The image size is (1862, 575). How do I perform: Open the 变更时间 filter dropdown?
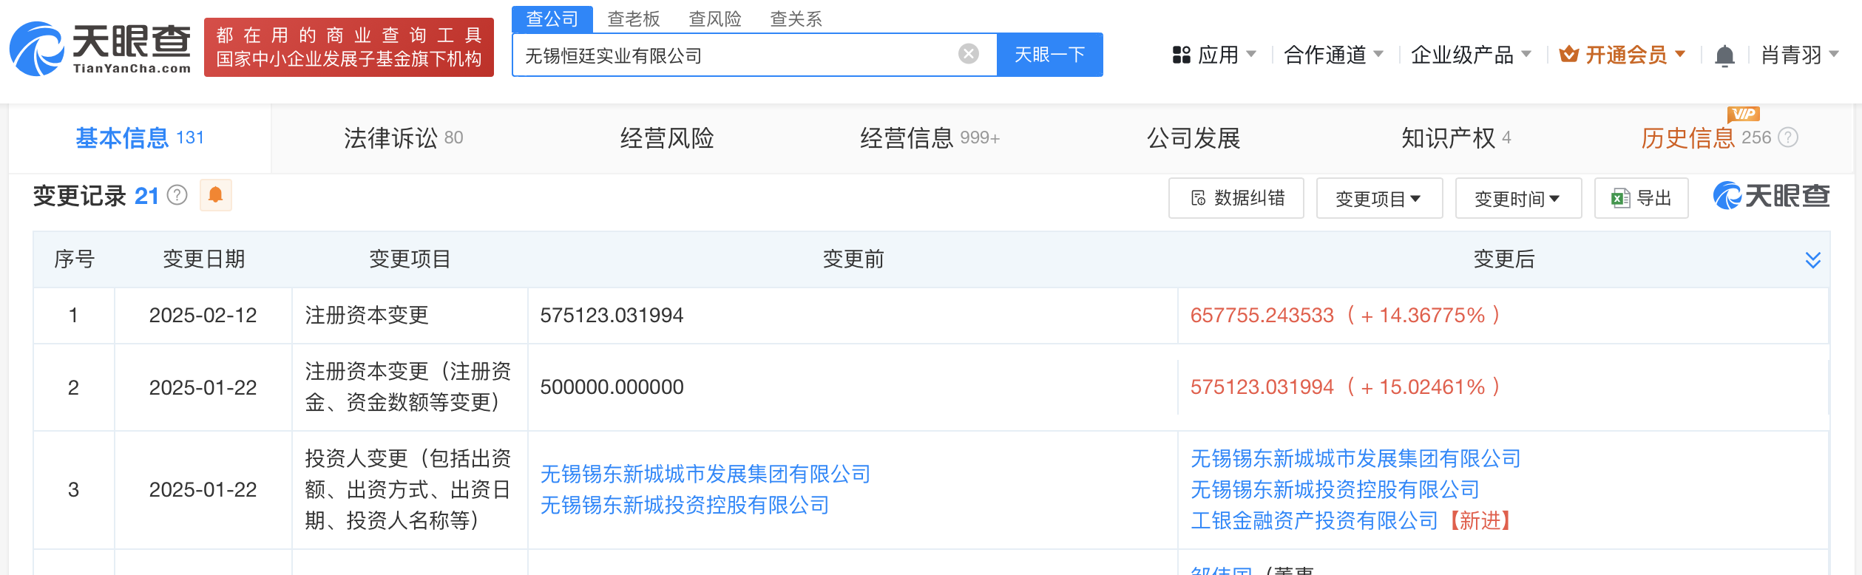(x=1518, y=198)
